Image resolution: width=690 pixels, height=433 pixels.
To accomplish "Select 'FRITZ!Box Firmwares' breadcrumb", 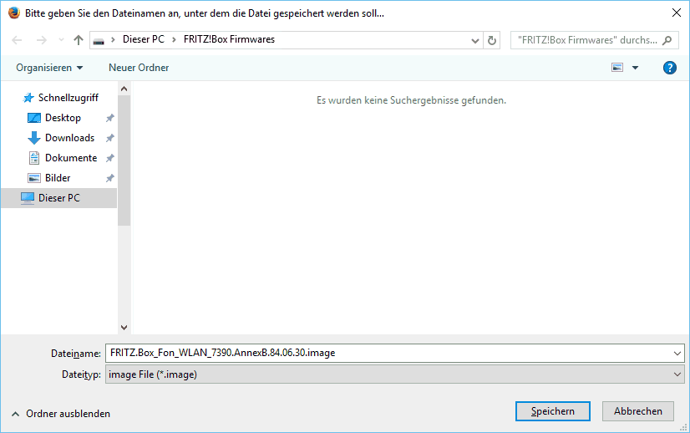I will click(x=229, y=39).
